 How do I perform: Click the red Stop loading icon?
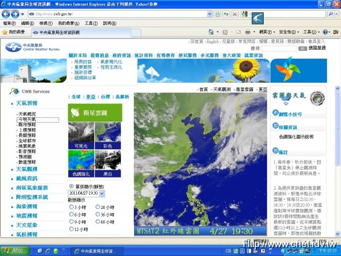tap(234, 14)
